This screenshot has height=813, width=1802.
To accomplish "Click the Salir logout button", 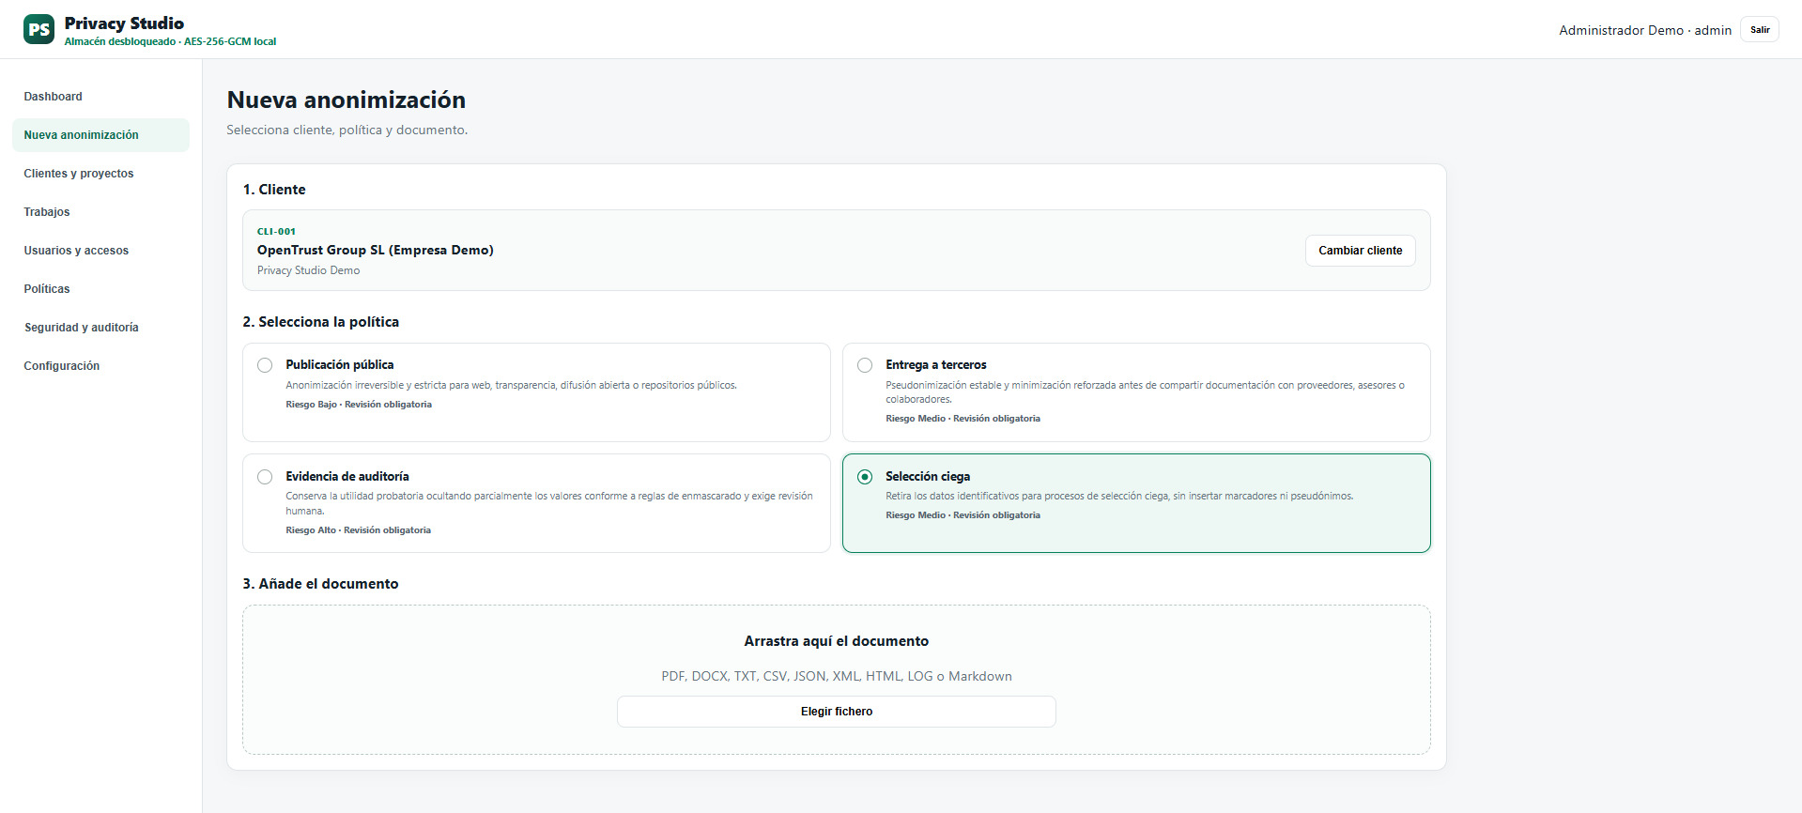I will click(x=1759, y=30).
